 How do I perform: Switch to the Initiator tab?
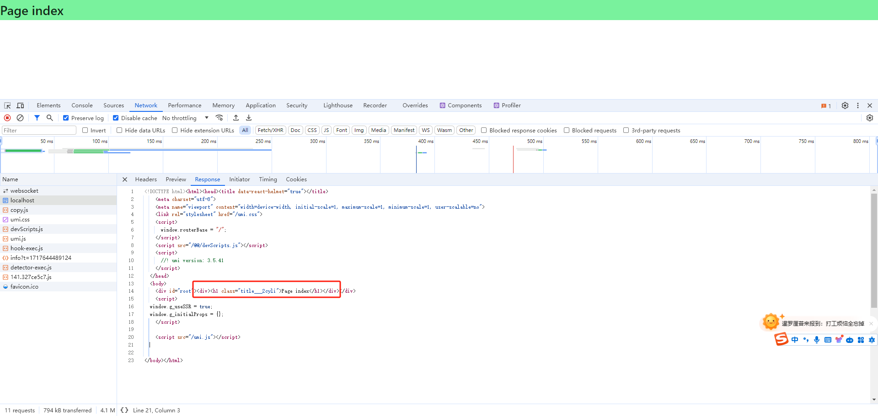click(x=240, y=179)
